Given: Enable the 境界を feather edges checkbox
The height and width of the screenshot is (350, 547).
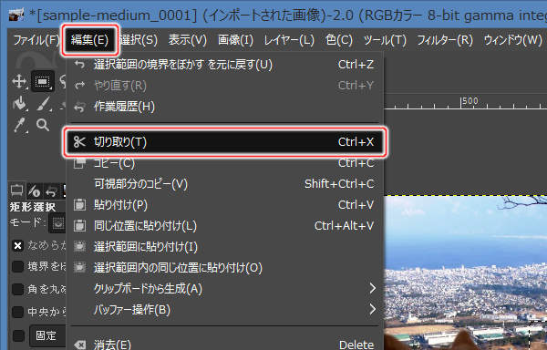Looking at the screenshot, I should point(17,267).
